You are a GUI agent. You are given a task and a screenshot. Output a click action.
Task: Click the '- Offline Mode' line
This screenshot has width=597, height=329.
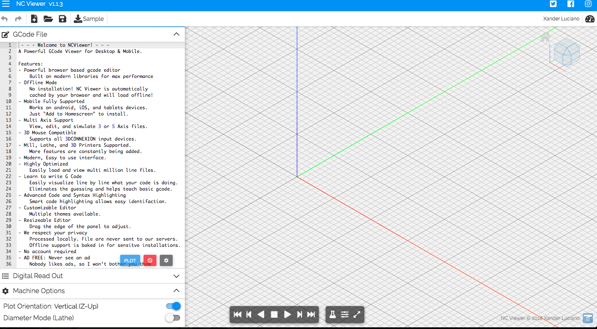click(38, 83)
